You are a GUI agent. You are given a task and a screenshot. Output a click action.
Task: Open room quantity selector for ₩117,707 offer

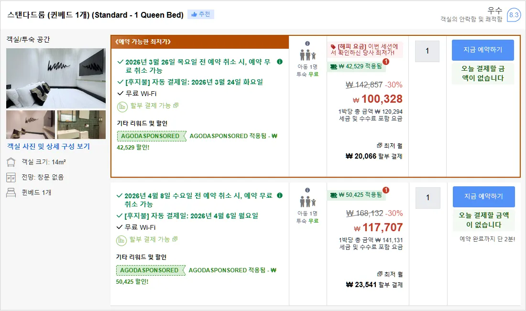tap(427, 198)
